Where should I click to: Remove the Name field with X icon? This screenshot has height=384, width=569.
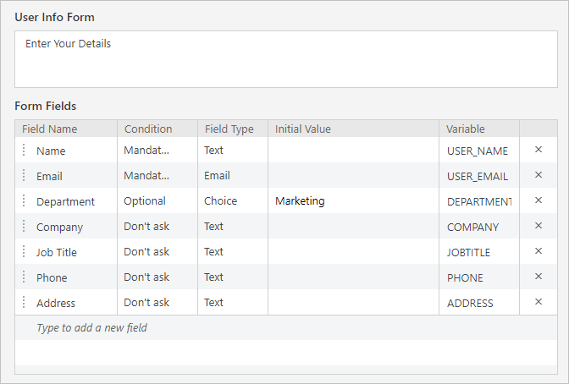tap(539, 150)
